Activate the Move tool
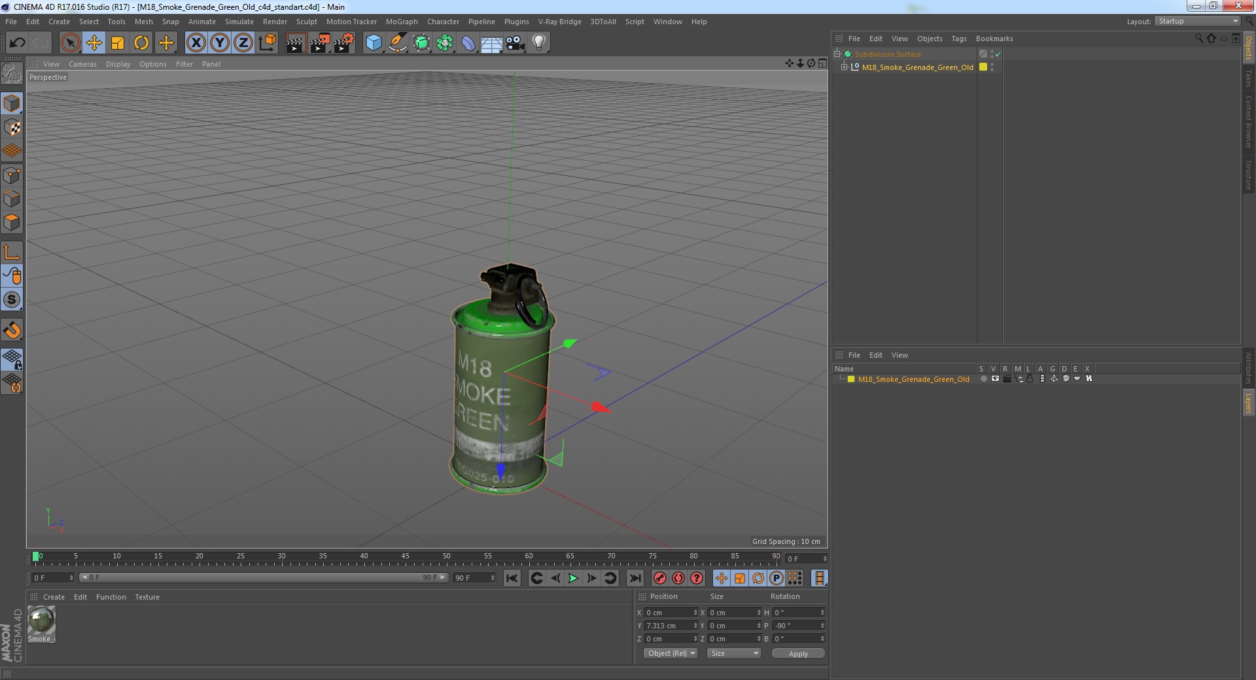This screenshot has width=1256, height=680. (94, 43)
